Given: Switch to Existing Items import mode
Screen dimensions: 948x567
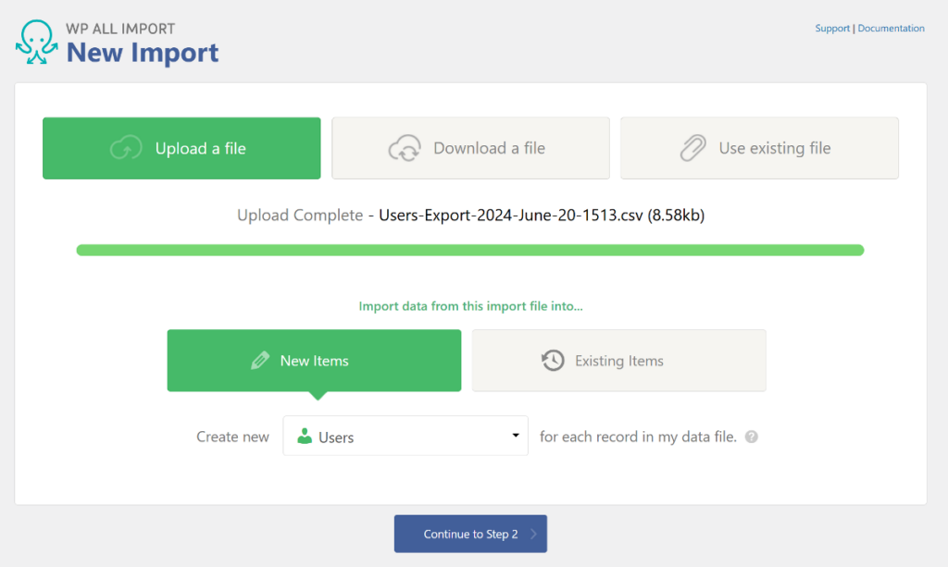Looking at the screenshot, I should [x=618, y=361].
